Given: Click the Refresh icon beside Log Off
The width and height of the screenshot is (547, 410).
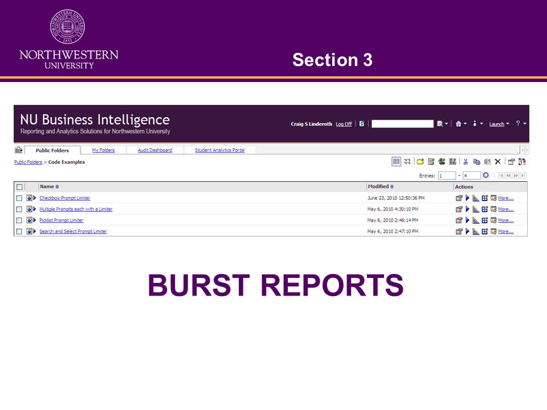Looking at the screenshot, I should (362, 124).
